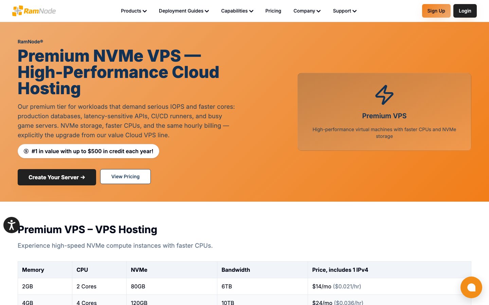The height and width of the screenshot is (305, 489).
Task: Click the Premium NVMe VPS headline
Action: point(119,72)
